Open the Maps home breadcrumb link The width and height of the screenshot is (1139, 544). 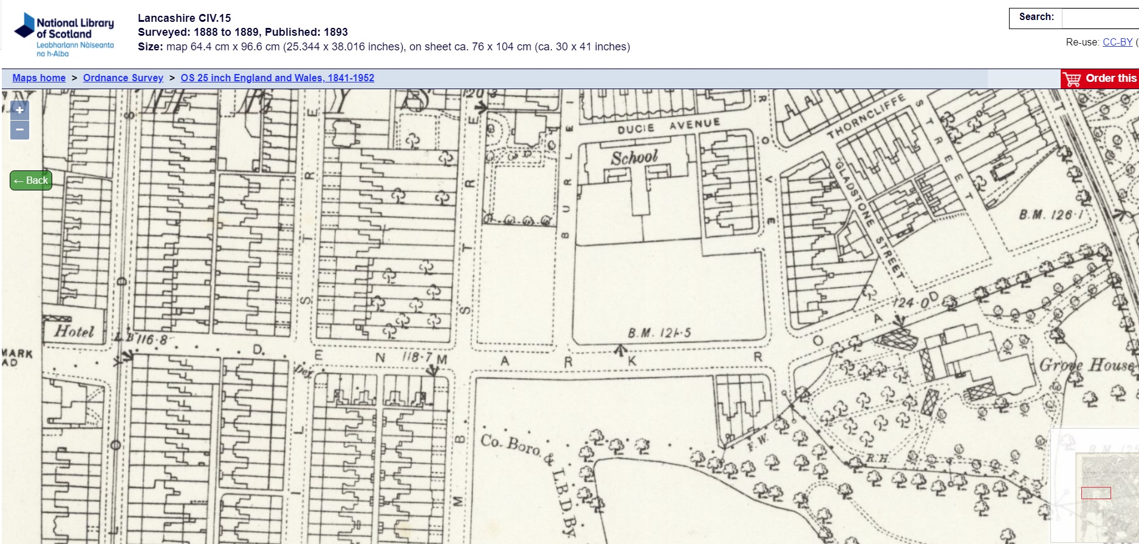coord(39,78)
